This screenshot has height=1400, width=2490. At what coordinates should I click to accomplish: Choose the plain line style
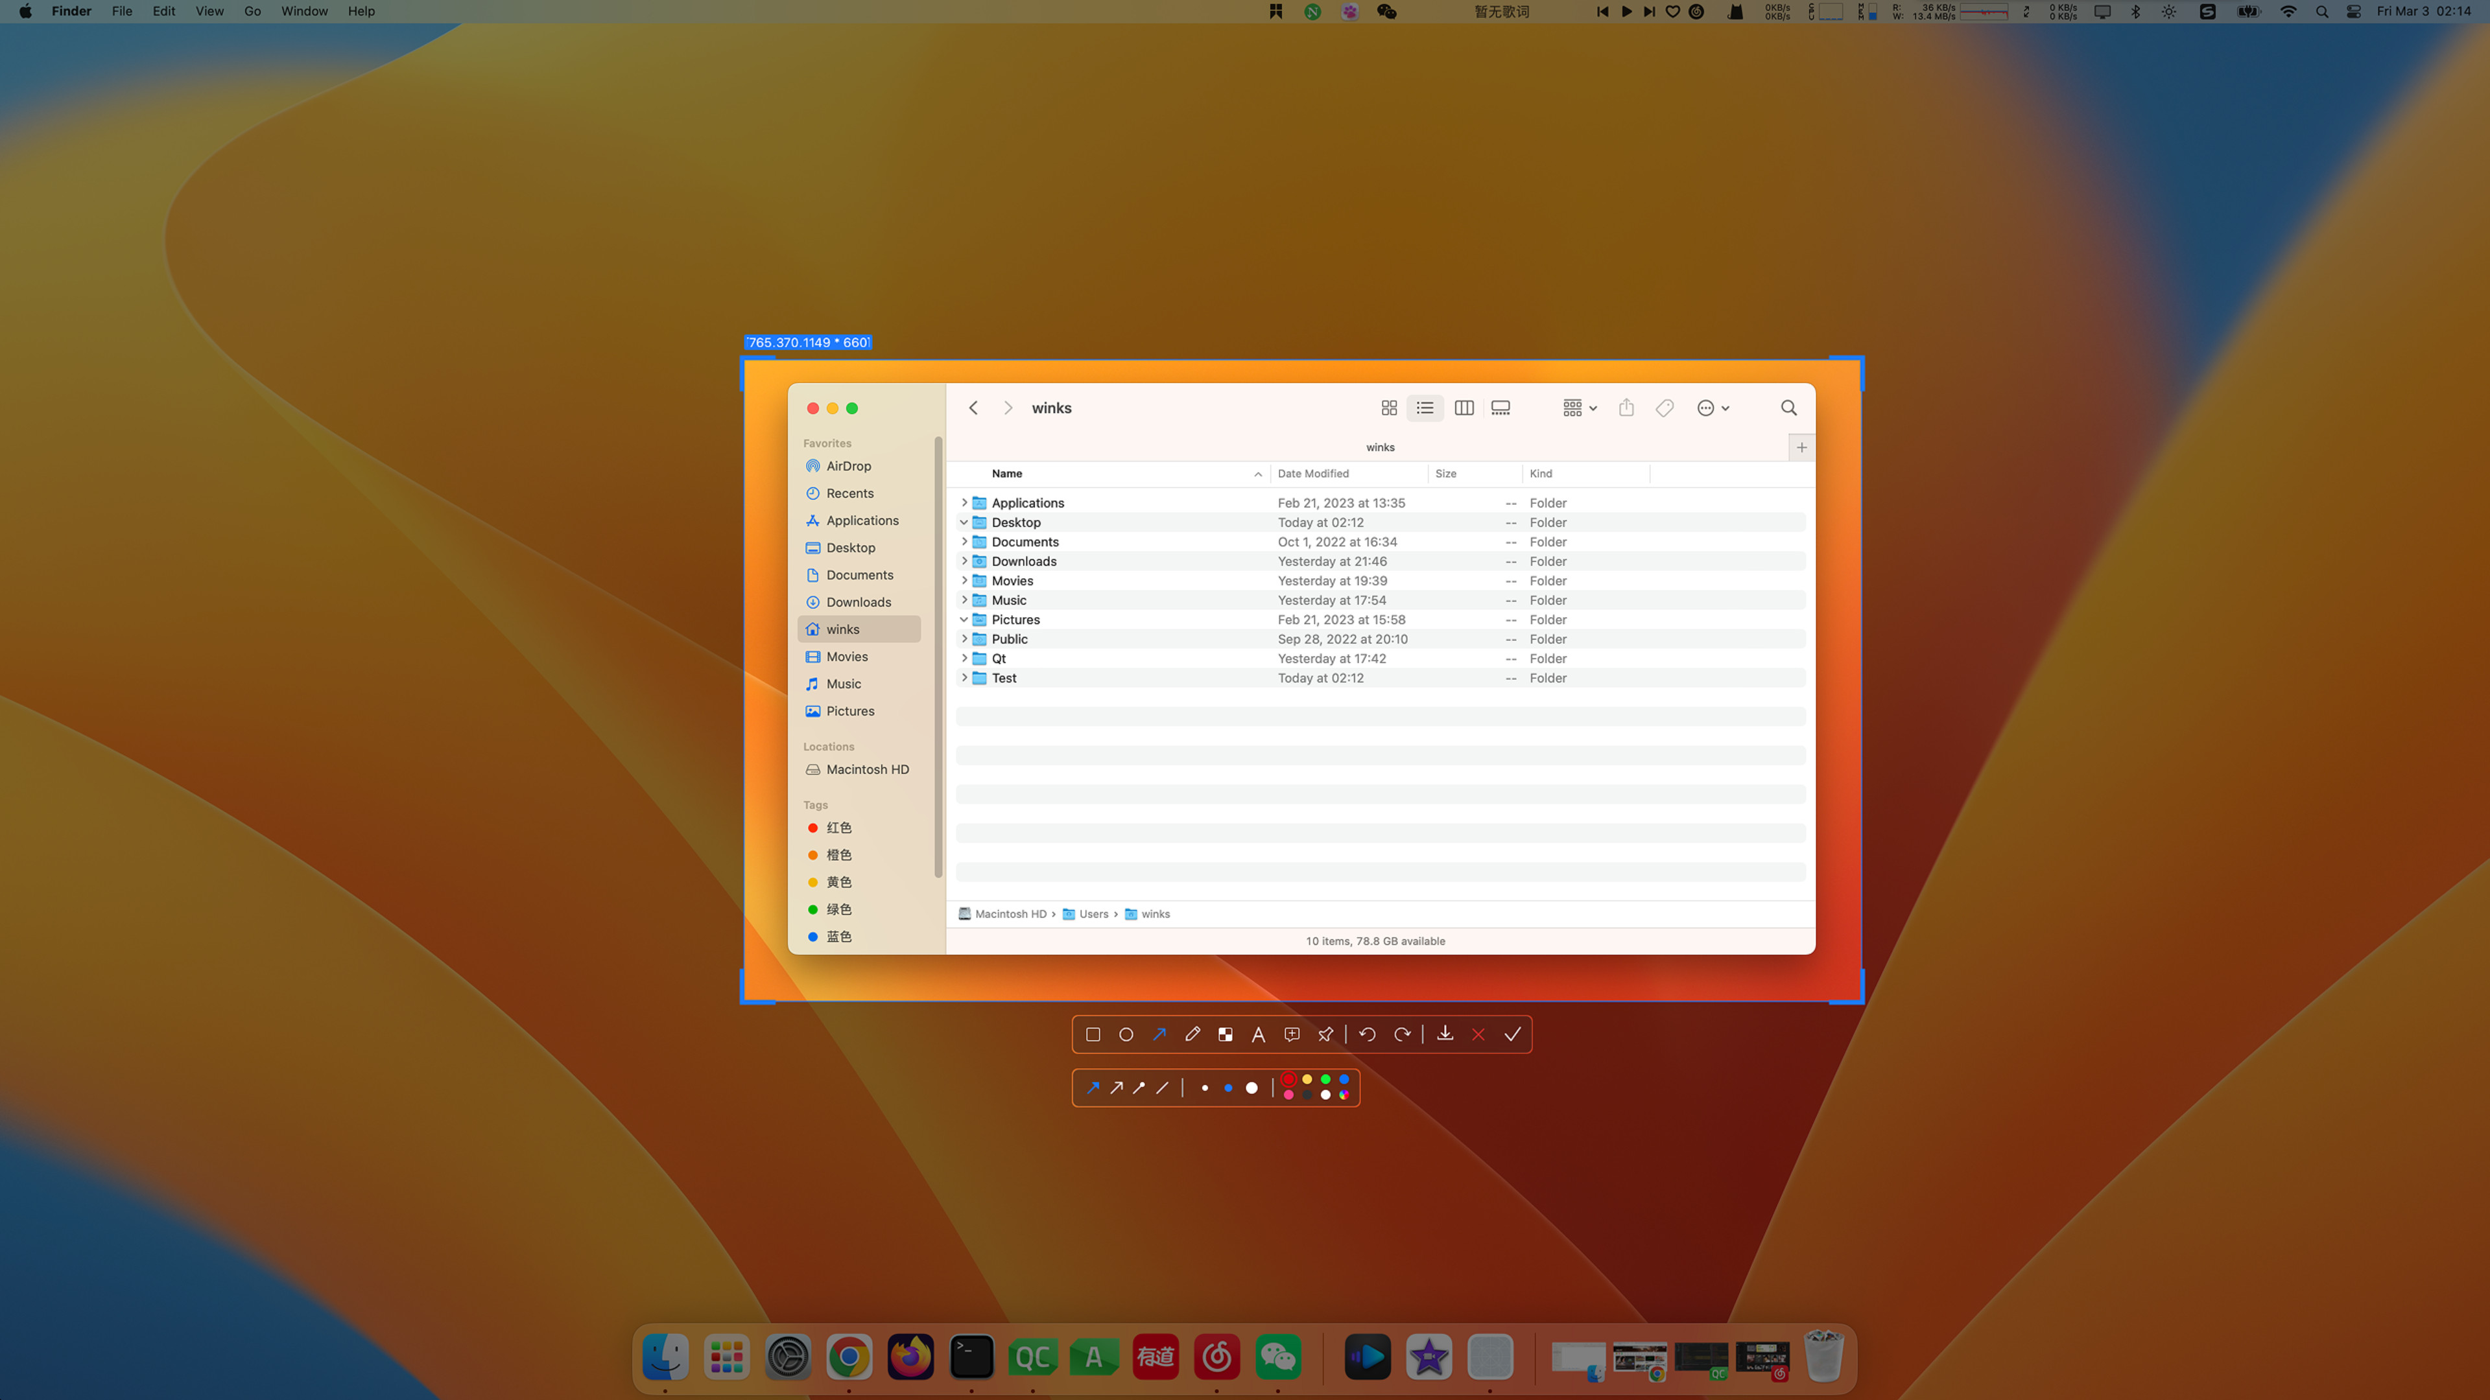[1163, 1088]
